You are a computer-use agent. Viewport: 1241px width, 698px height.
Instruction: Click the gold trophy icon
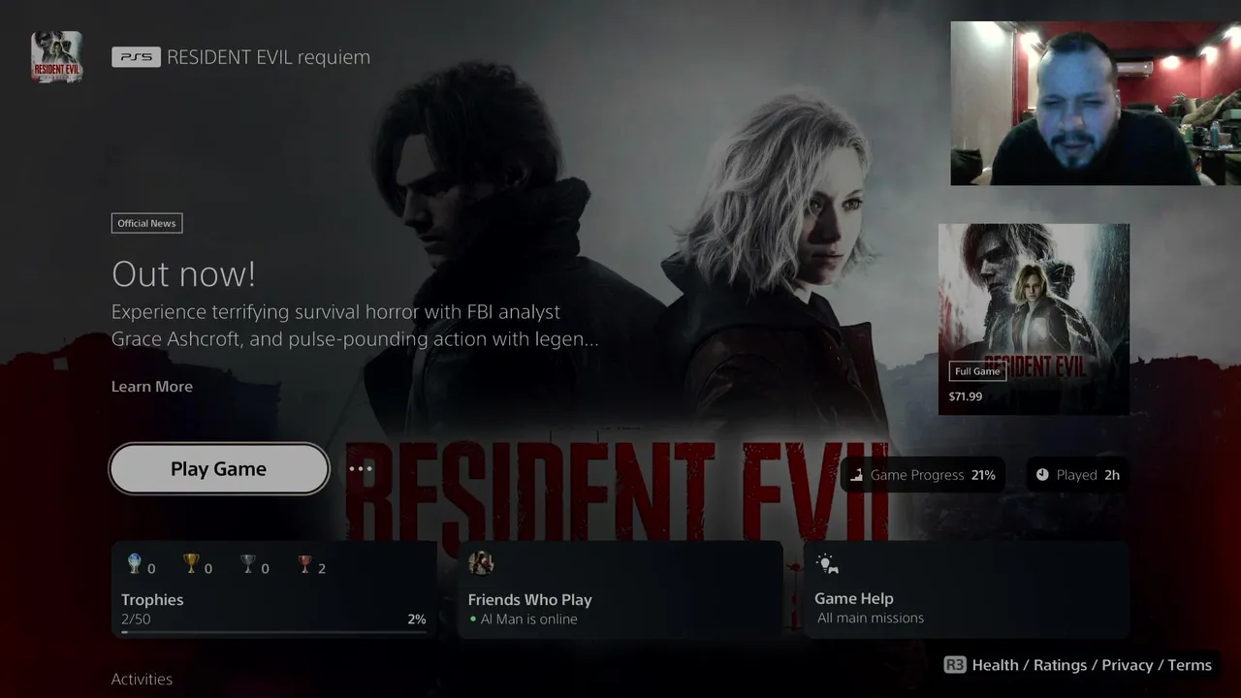(x=191, y=563)
